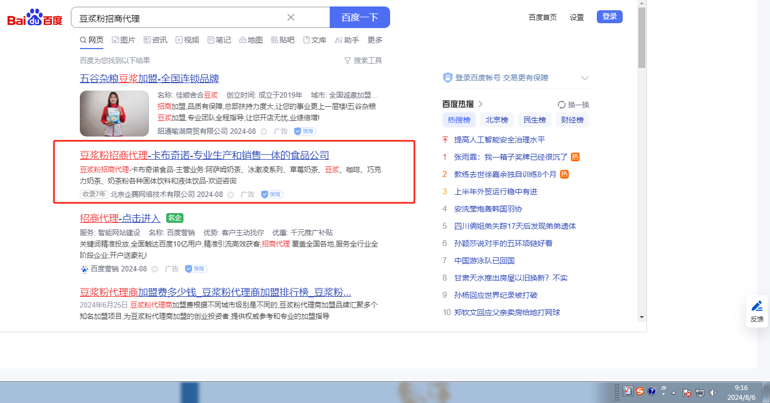Screen dimensions: 770x403
Task: Open the 设置 settings link
Action: (x=577, y=17)
